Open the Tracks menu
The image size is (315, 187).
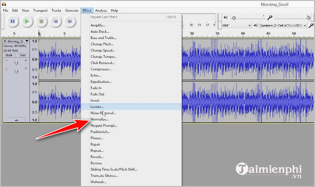click(x=56, y=10)
